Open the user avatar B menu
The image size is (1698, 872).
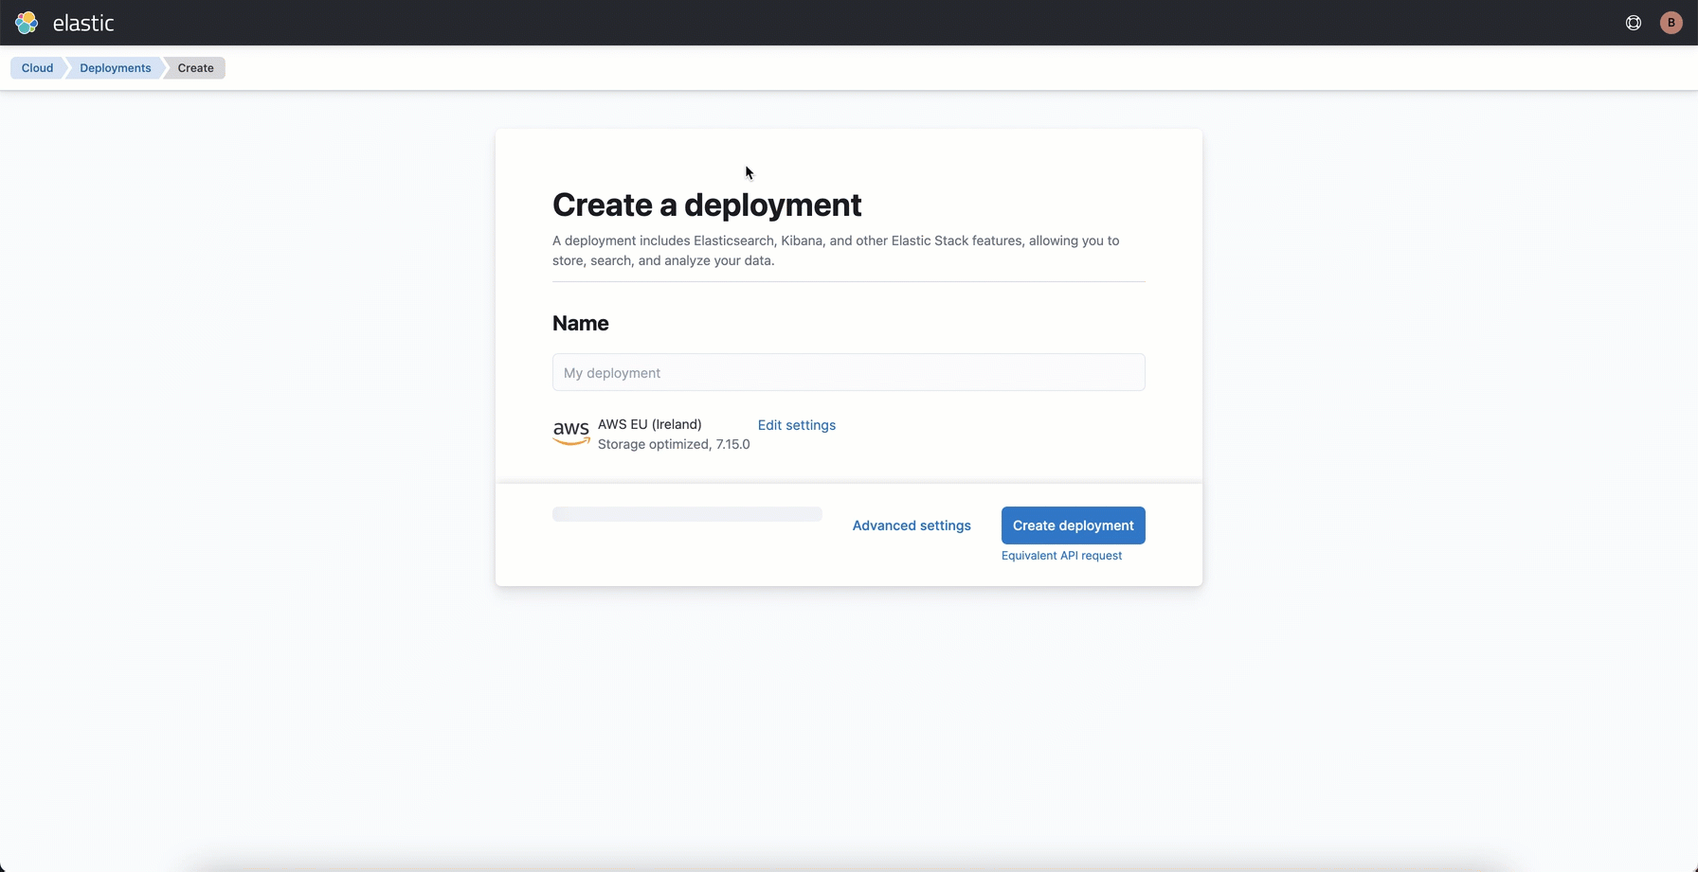coord(1671,23)
